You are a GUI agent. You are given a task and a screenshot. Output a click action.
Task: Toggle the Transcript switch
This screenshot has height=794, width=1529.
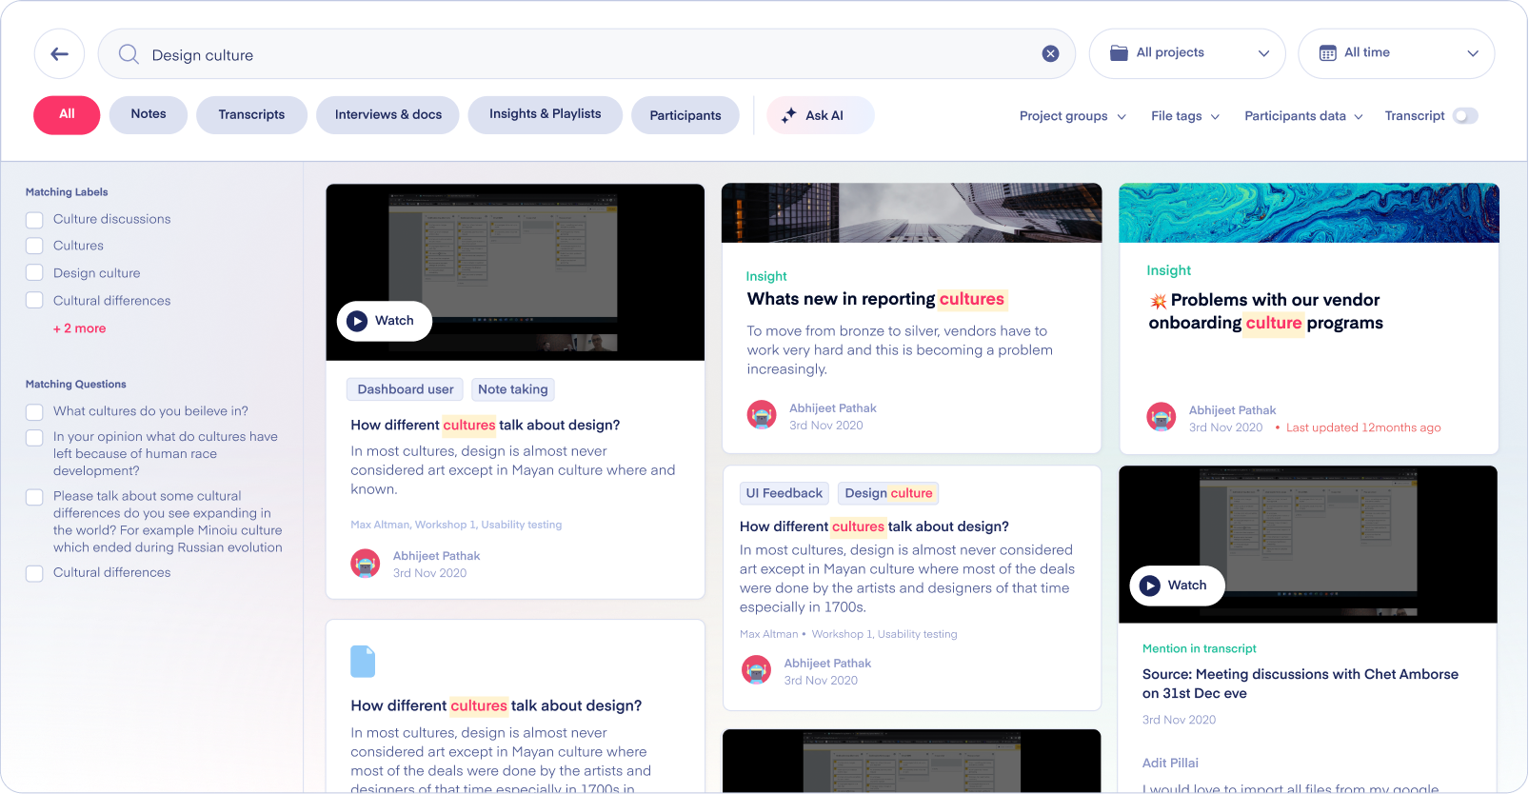tap(1465, 116)
